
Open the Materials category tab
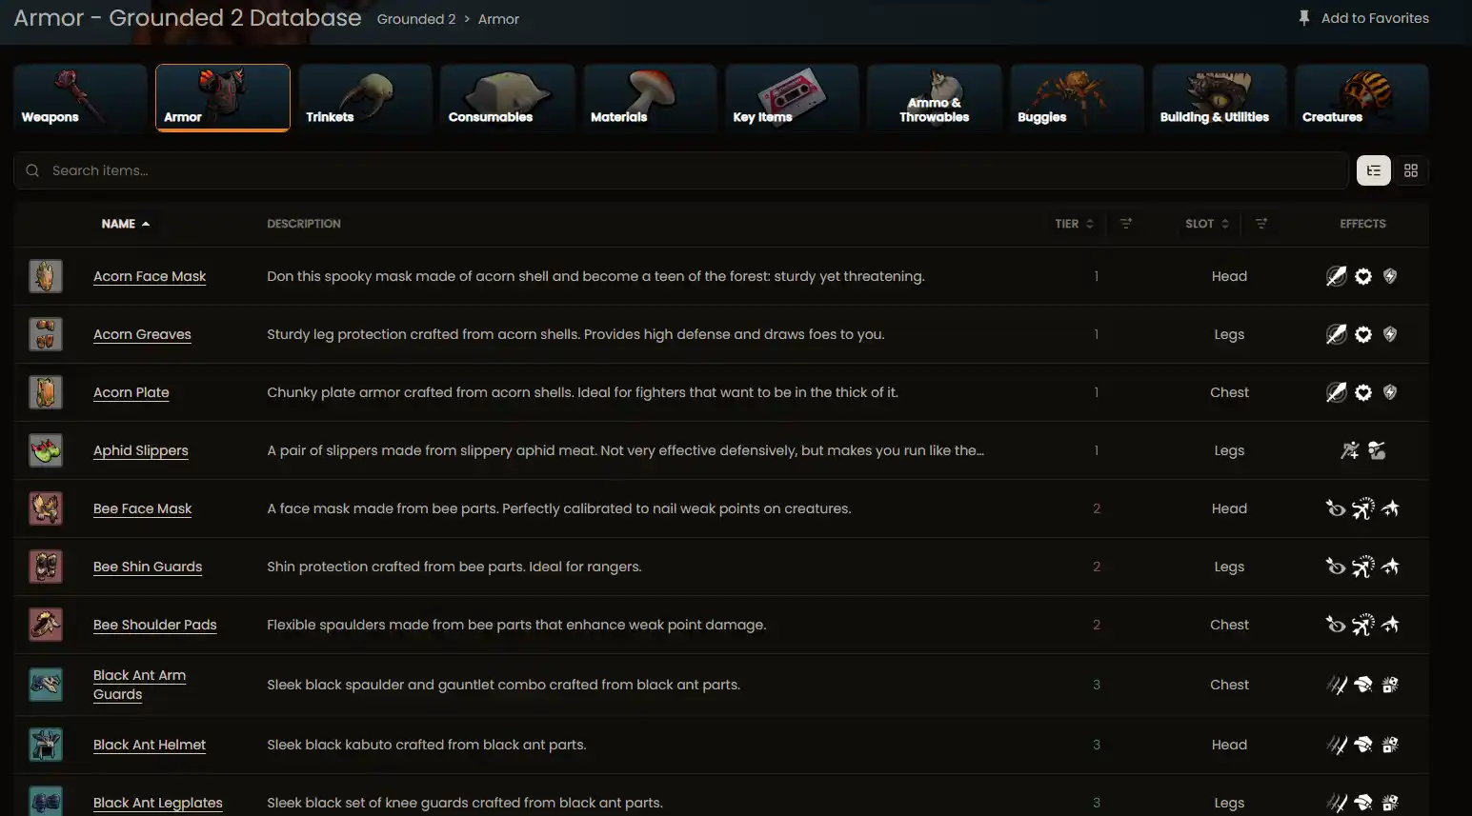650,98
